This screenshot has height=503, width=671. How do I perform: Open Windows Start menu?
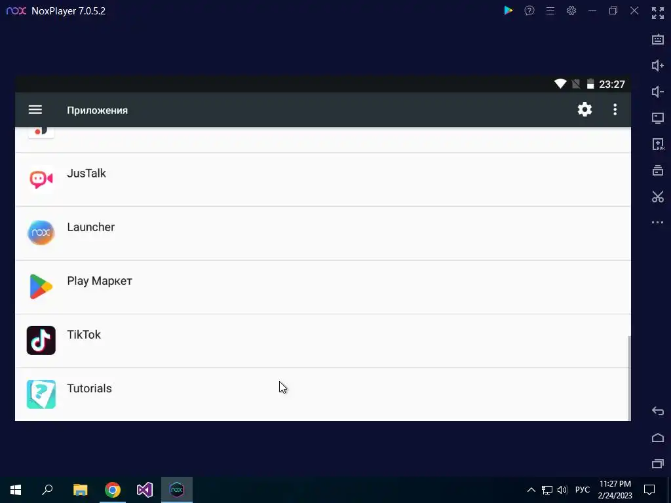(16, 490)
